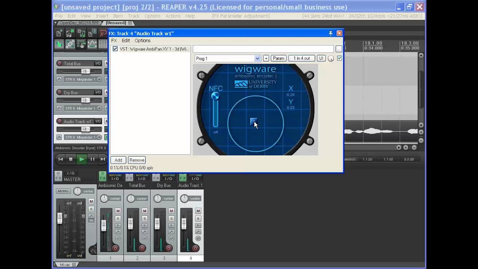Open the envelope button on Dry Bus mixer strip

pos(171,232)
